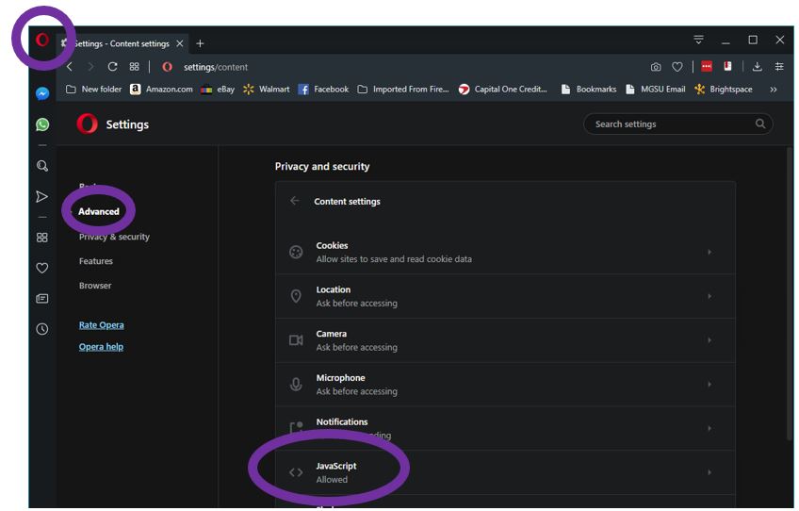Click the Rate Opera link
The width and height of the screenshot is (799, 511).
pos(101,325)
